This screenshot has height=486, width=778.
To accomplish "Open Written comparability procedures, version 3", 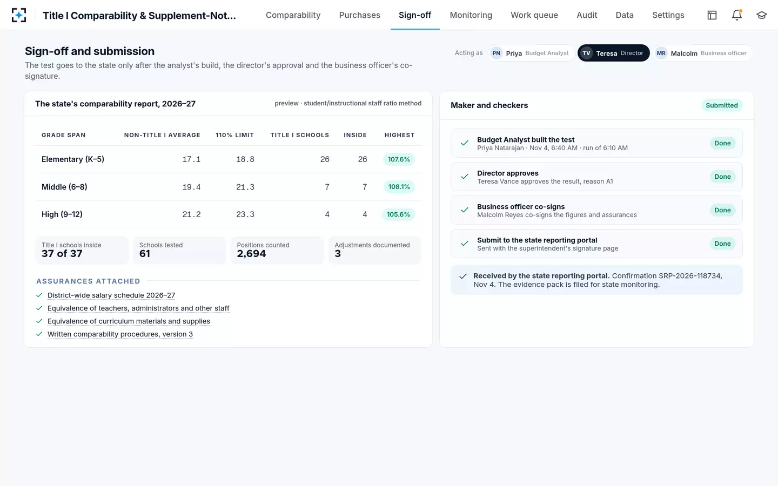I will click(x=120, y=334).
